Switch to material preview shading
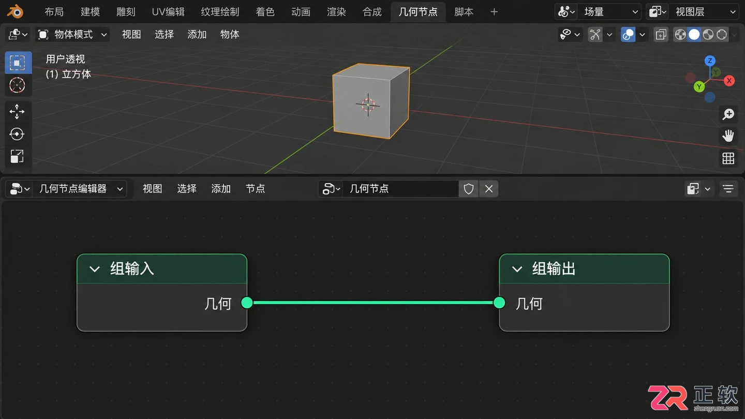This screenshot has width=745, height=419. pos(708,34)
